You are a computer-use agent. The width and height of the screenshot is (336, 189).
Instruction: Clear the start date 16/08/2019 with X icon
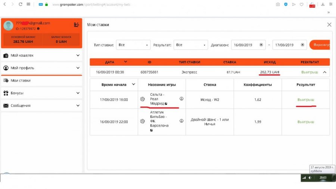(261, 45)
